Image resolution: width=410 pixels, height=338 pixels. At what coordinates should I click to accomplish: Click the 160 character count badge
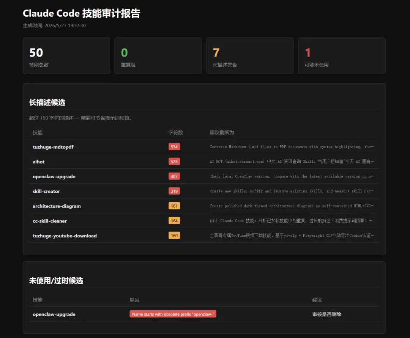pos(174,236)
